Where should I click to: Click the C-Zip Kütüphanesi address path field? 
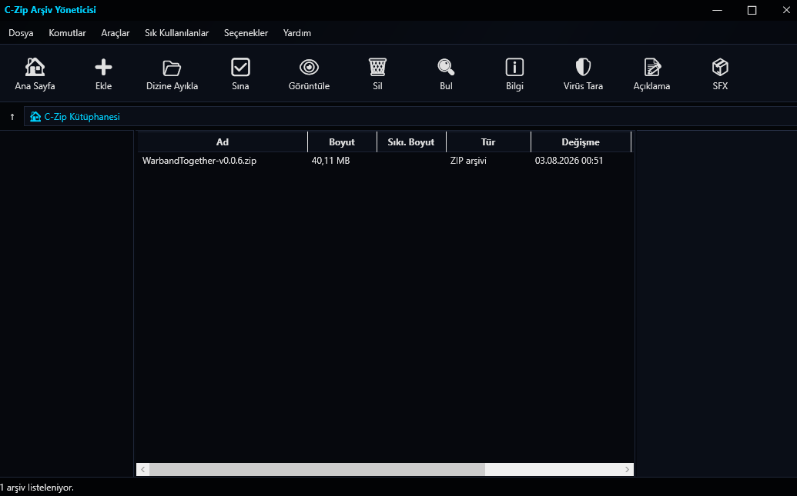coord(410,117)
